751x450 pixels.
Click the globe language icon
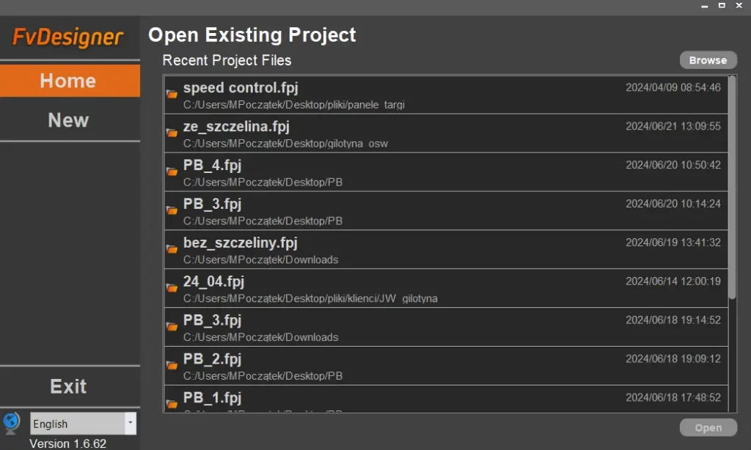tap(11, 422)
